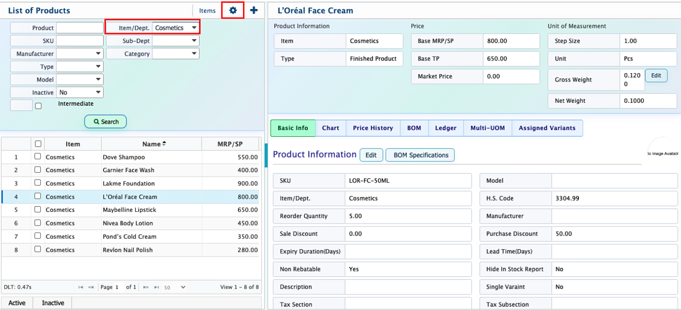Tick the select-all checkbox in table header
Viewport: 681px width, 310px height.
[x=38, y=144]
